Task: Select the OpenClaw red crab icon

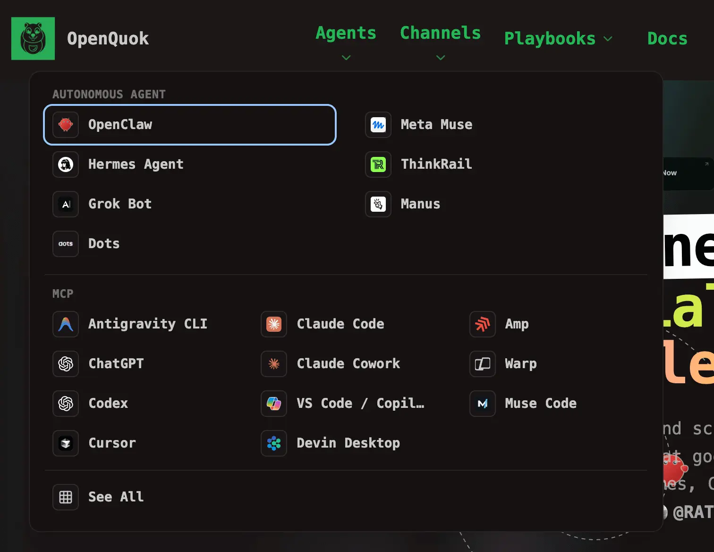Action: (66, 125)
